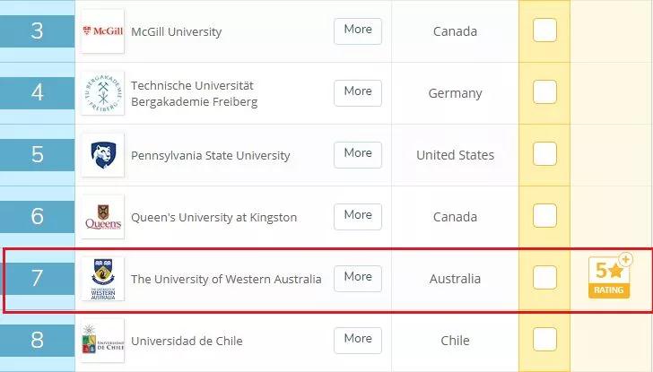Image resolution: width=653 pixels, height=372 pixels.
Task: Click the Queen's University crest logo
Action: [x=103, y=217]
